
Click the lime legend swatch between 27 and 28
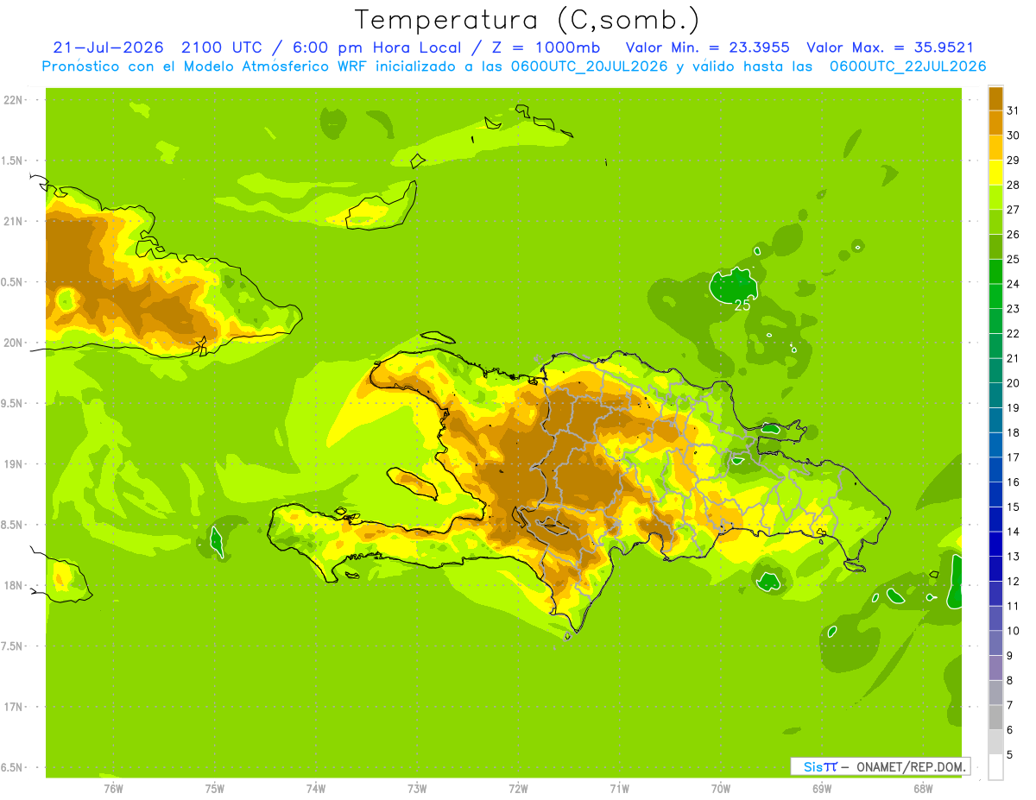pos(995,197)
